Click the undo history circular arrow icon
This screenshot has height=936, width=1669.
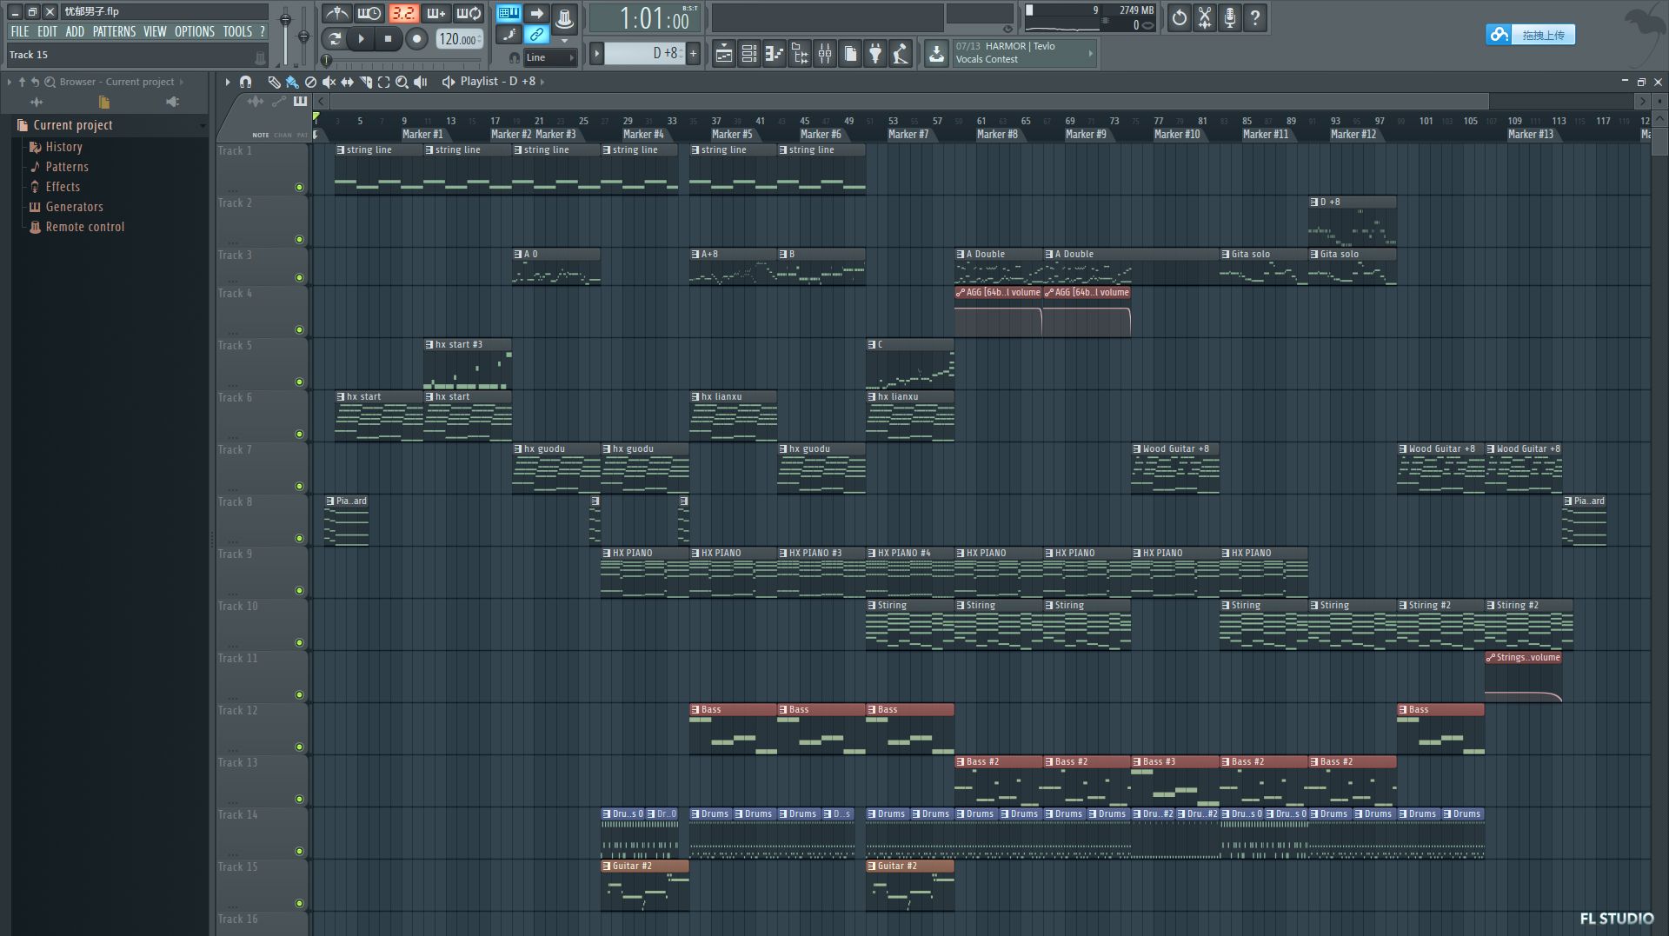click(1179, 17)
